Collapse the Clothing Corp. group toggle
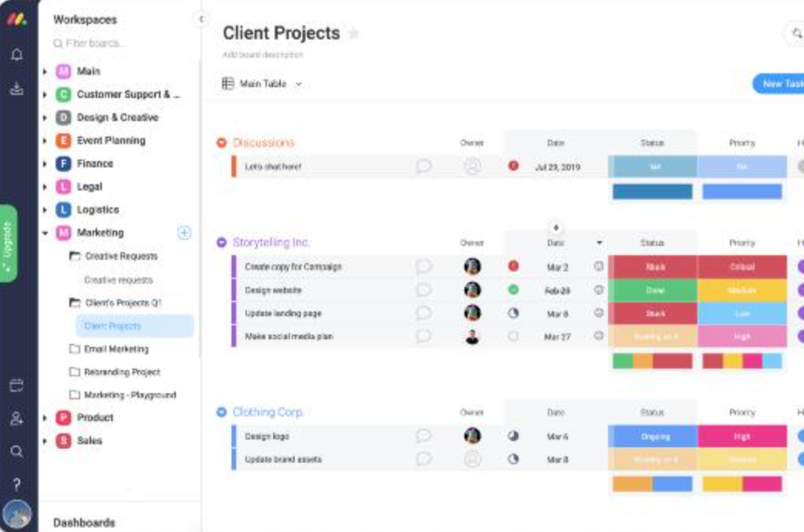Image resolution: width=804 pixels, height=532 pixels. click(221, 412)
